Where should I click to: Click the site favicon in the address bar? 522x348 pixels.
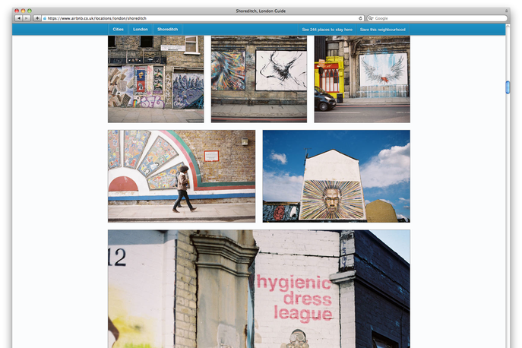[x=45, y=17]
